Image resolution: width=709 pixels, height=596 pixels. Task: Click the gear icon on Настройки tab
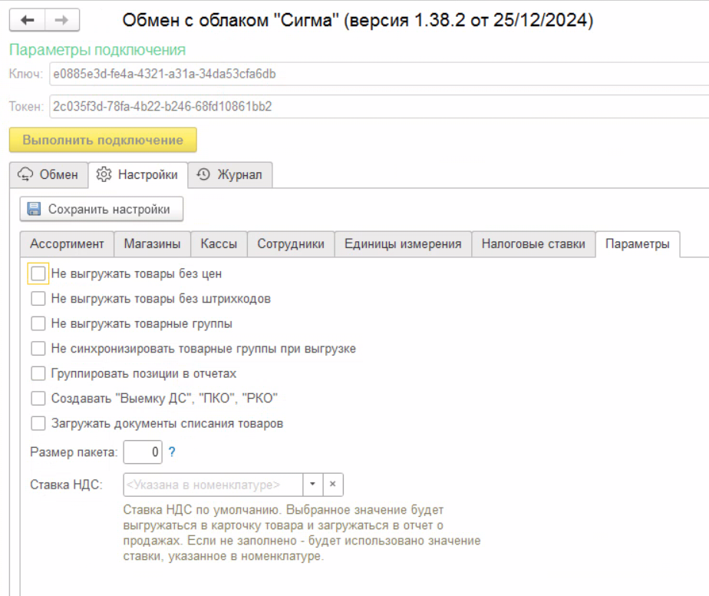pos(104,174)
